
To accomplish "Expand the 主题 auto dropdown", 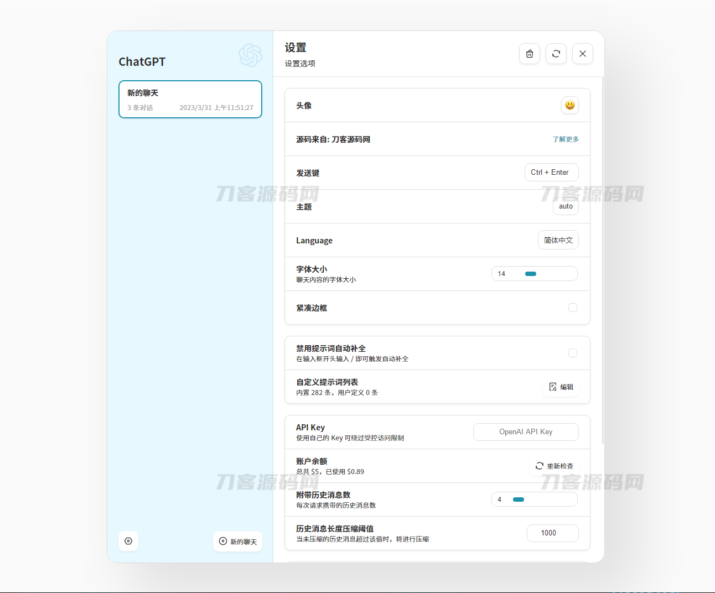I will pyautogui.click(x=566, y=206).
